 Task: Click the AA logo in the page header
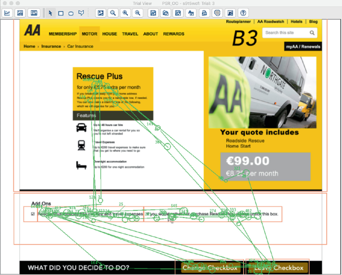32,30
